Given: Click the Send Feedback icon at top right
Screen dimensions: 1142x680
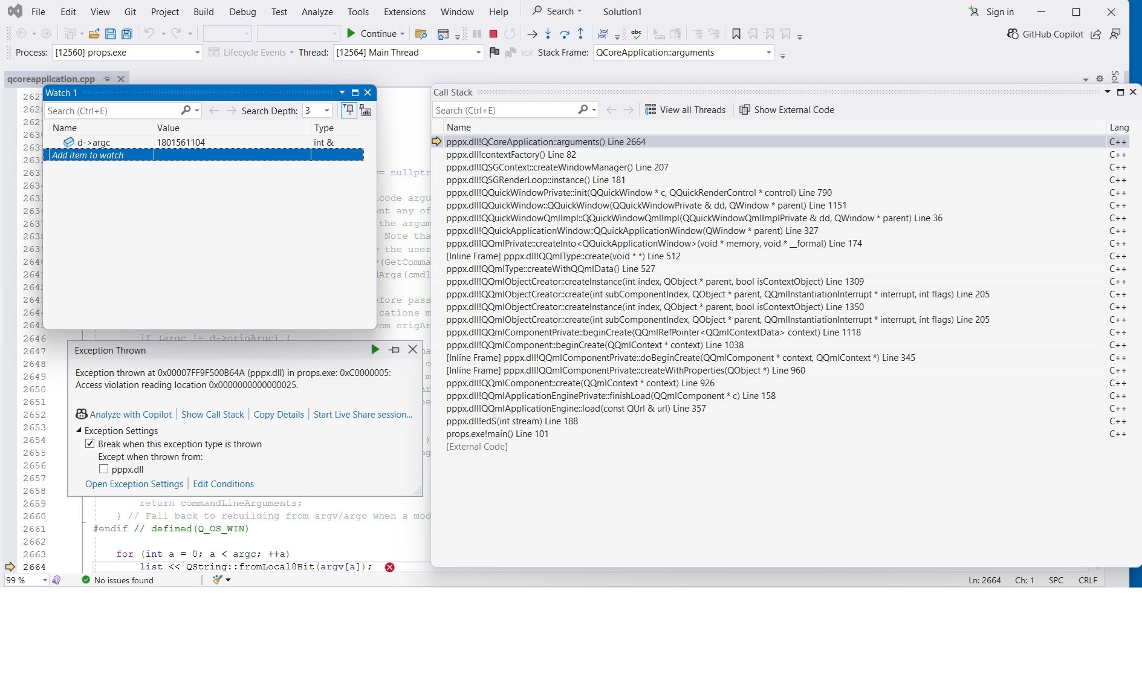Looking at the screenshot, I should 1115,34.
